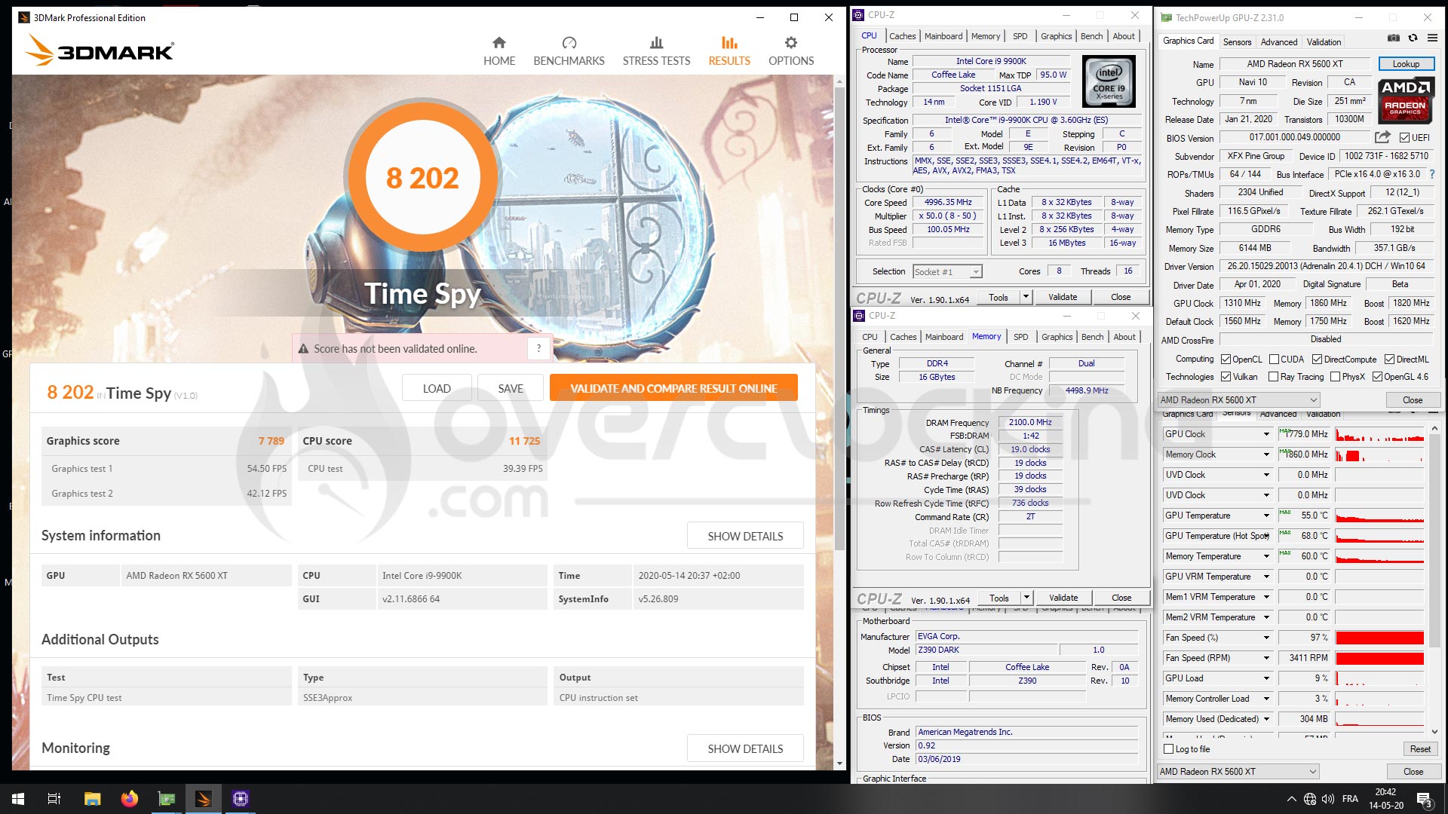Open Windows Start menu
Image resolution: width=1448 pixels, height=814 pixels.
[x=18, y=799]
